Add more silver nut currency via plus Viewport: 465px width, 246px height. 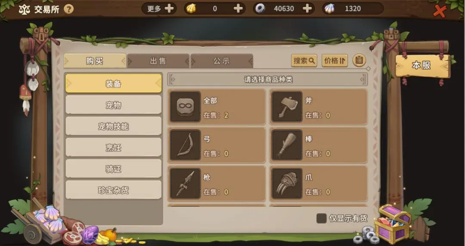point(307,9)
